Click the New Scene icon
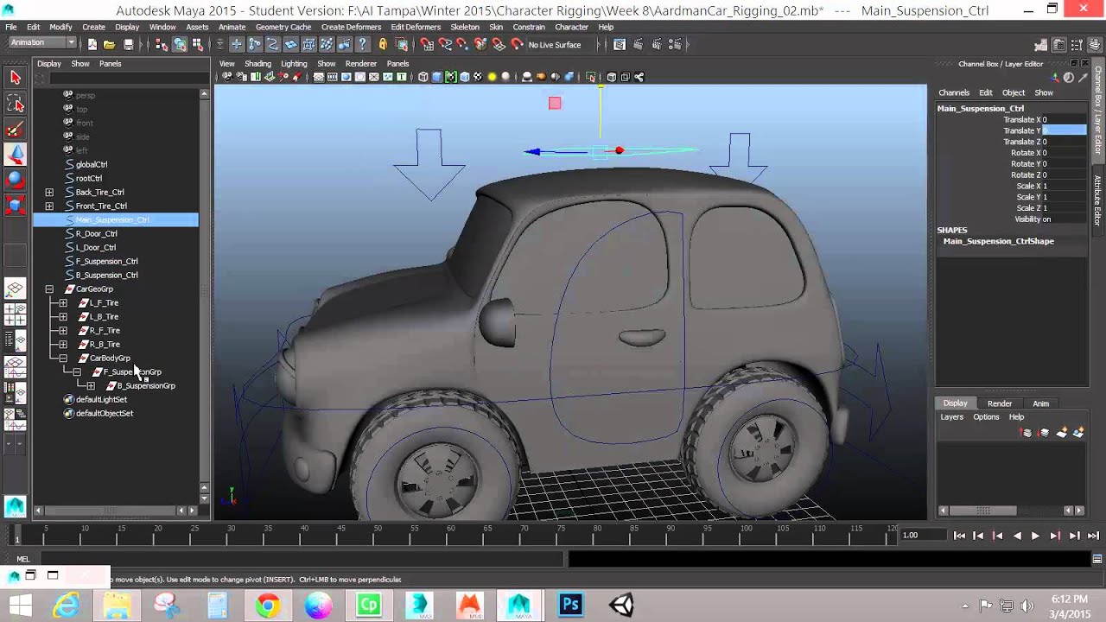 pos(92,45)
